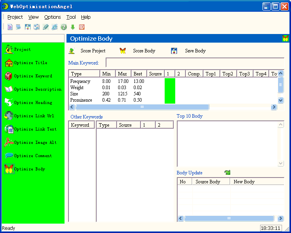Click the Source Body column header
The height and width of the screenshot is (233, 291).
tap(211, 182)
